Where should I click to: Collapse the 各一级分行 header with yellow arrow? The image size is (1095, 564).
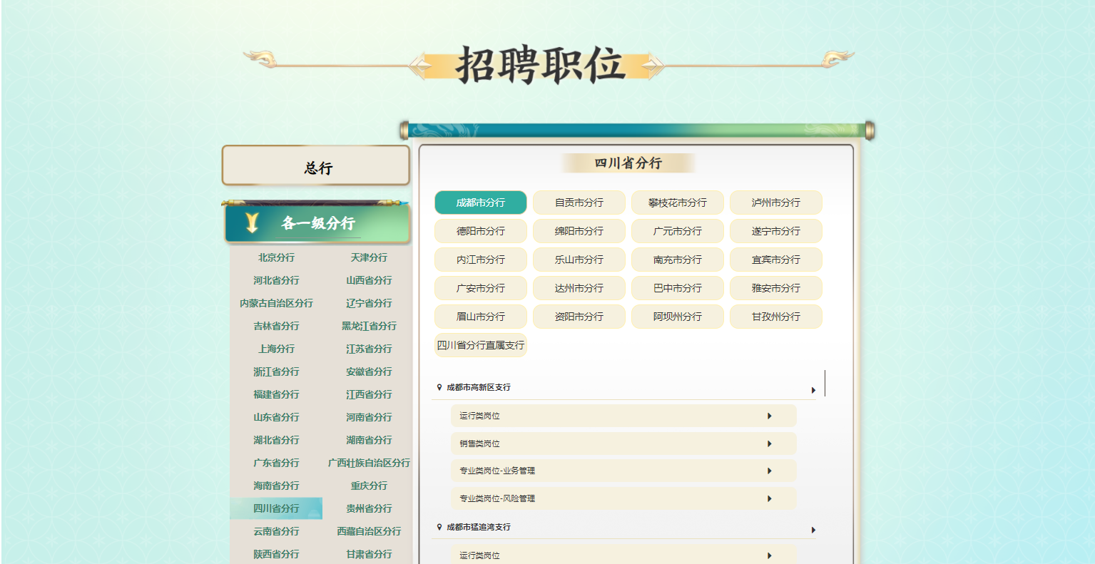[x=317, y=223]
